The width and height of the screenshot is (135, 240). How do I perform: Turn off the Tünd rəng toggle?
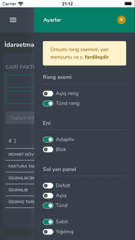pyautogui.click(x=48, y=103)
